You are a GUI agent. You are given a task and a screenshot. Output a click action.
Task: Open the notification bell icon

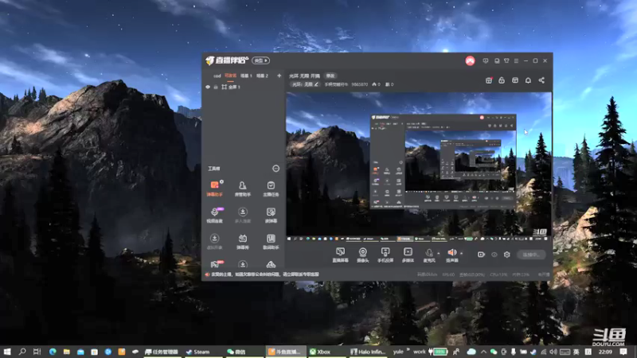pyautogui.click(x=528, y=80)
